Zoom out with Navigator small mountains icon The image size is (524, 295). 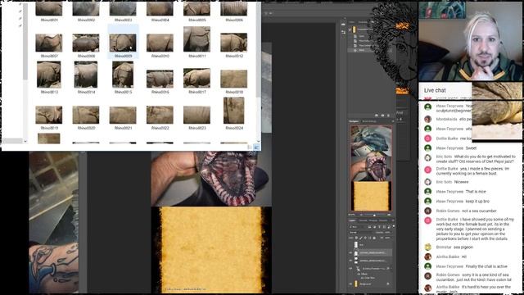pos(361,215)
